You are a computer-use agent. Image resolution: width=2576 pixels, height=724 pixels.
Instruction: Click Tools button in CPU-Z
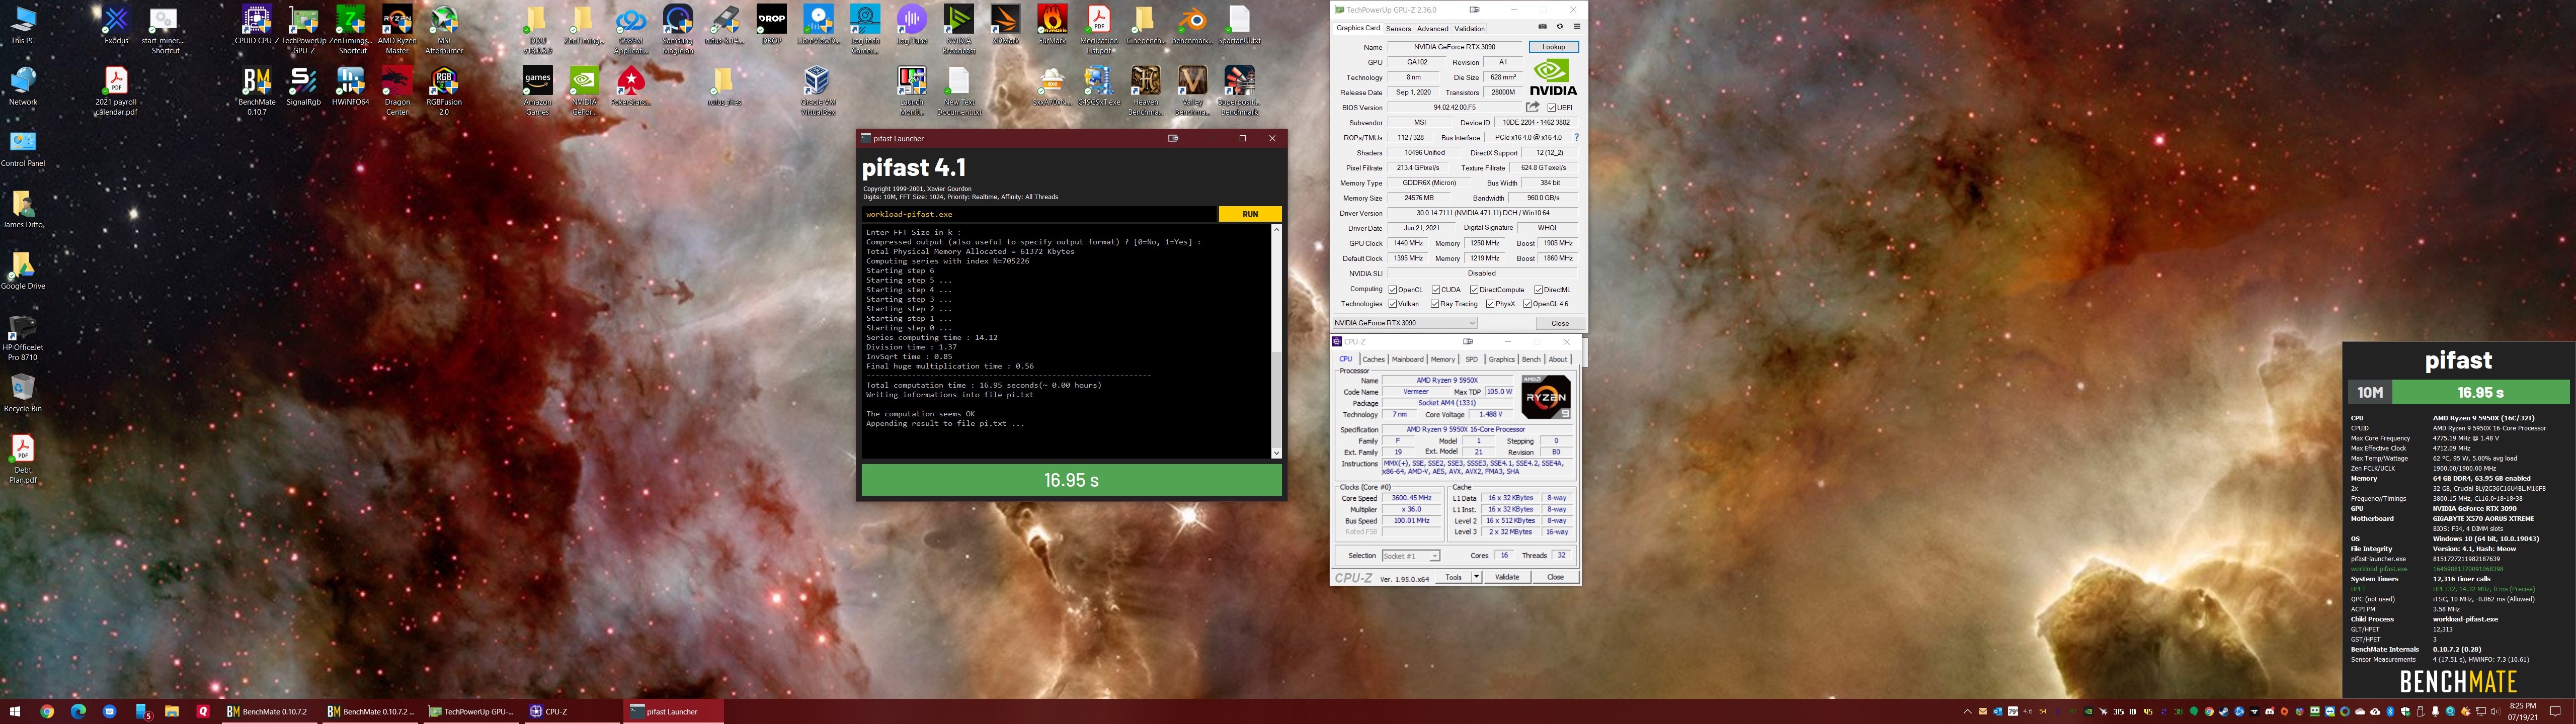[1453, 577]
